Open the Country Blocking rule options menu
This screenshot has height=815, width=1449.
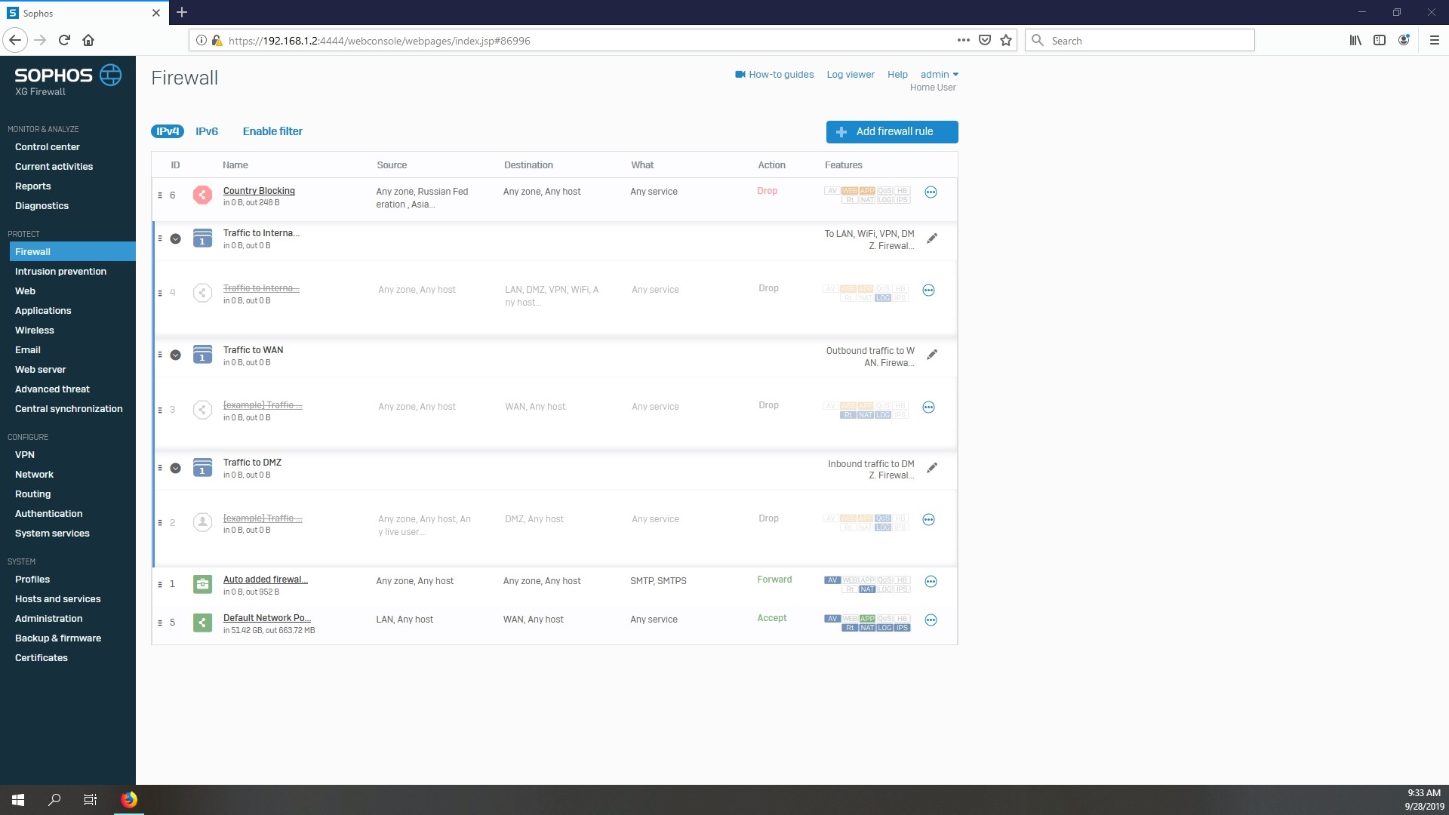coord(931,192)
